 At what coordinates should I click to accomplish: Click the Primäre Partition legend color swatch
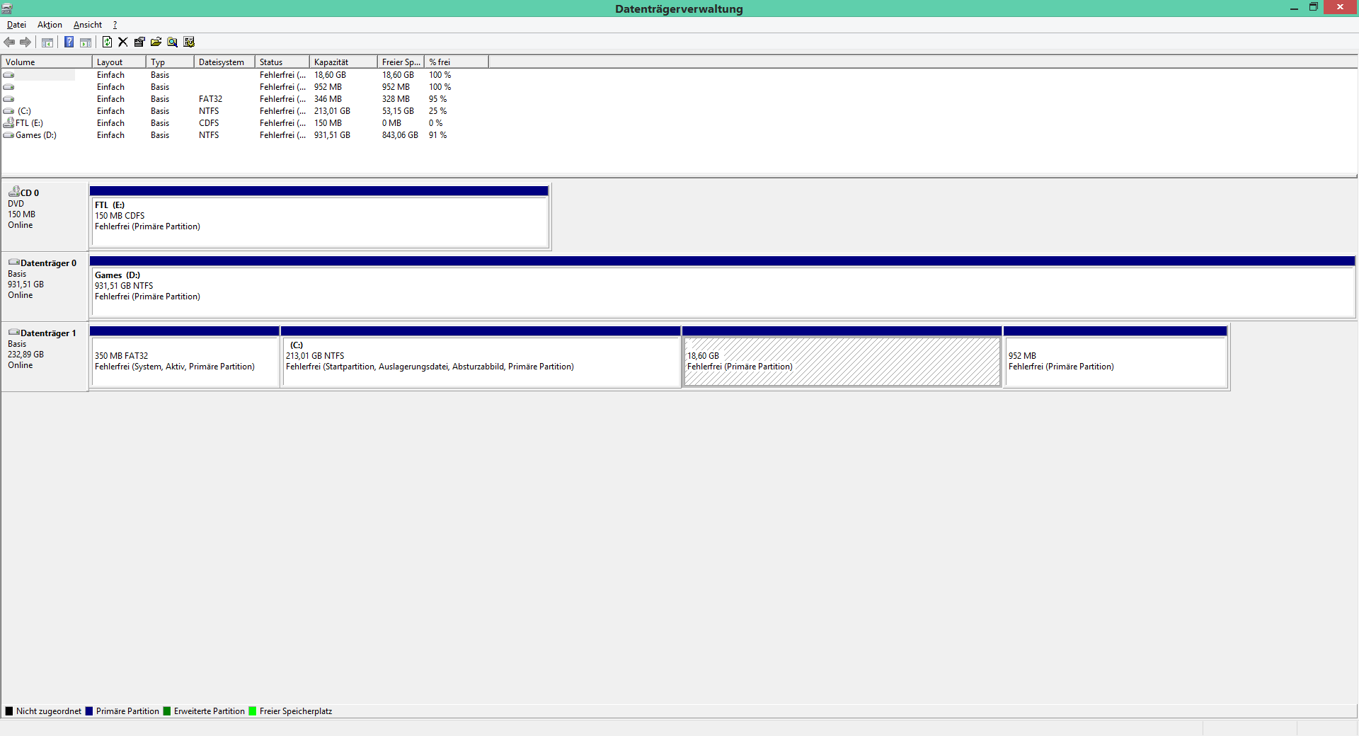pyautogui.click(x=89, y=711)
